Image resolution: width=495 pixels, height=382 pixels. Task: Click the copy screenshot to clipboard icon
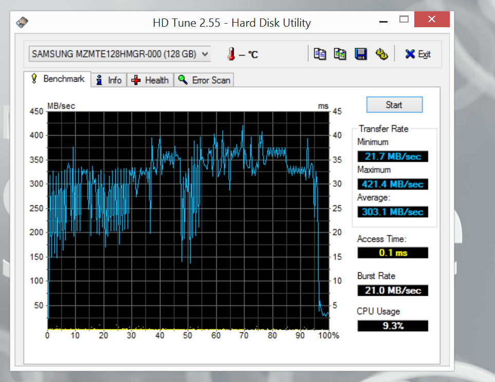340,54
